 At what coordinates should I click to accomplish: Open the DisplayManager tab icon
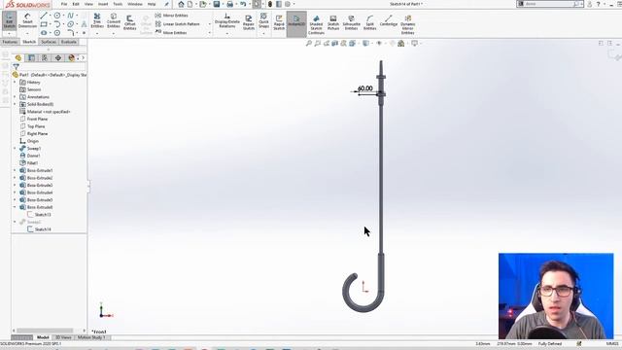(x=71, y=58)
